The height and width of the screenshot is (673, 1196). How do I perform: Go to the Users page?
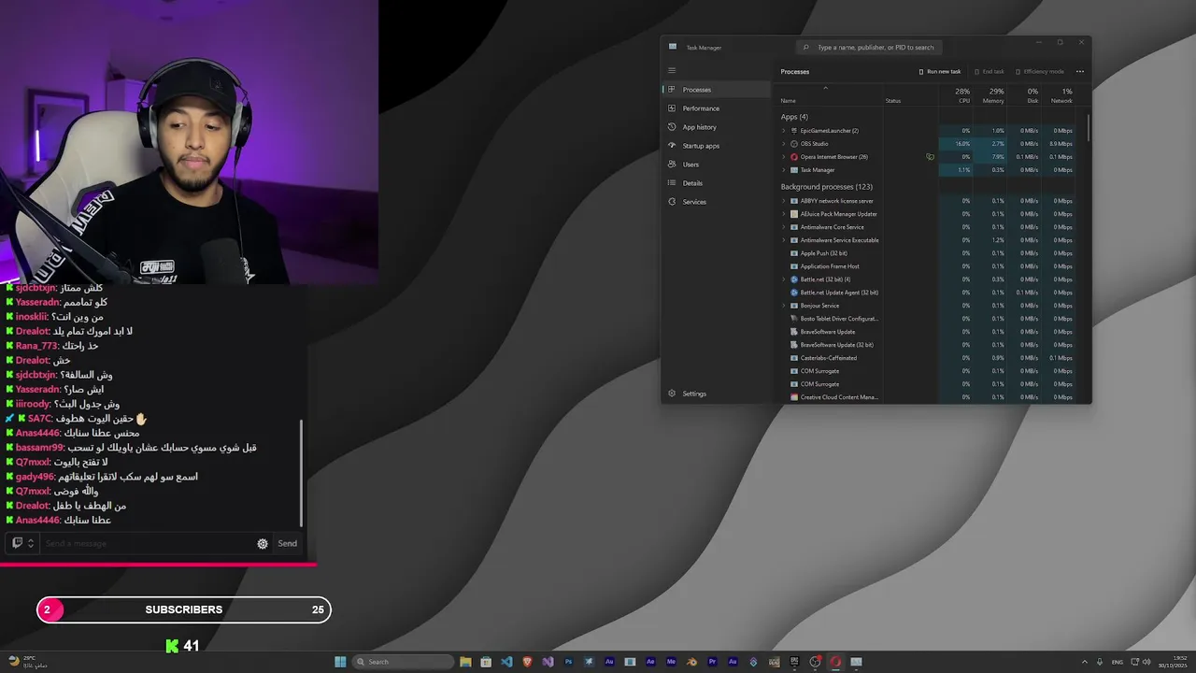click(x=717, y=165)
